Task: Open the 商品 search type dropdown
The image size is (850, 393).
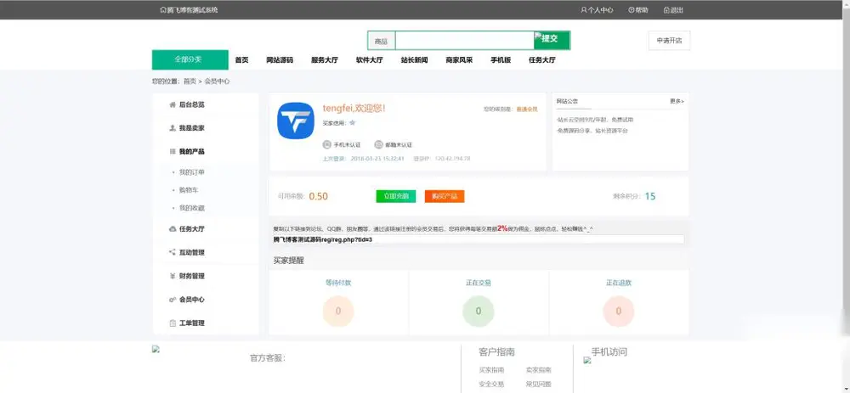Action: [x=381, y=41]
